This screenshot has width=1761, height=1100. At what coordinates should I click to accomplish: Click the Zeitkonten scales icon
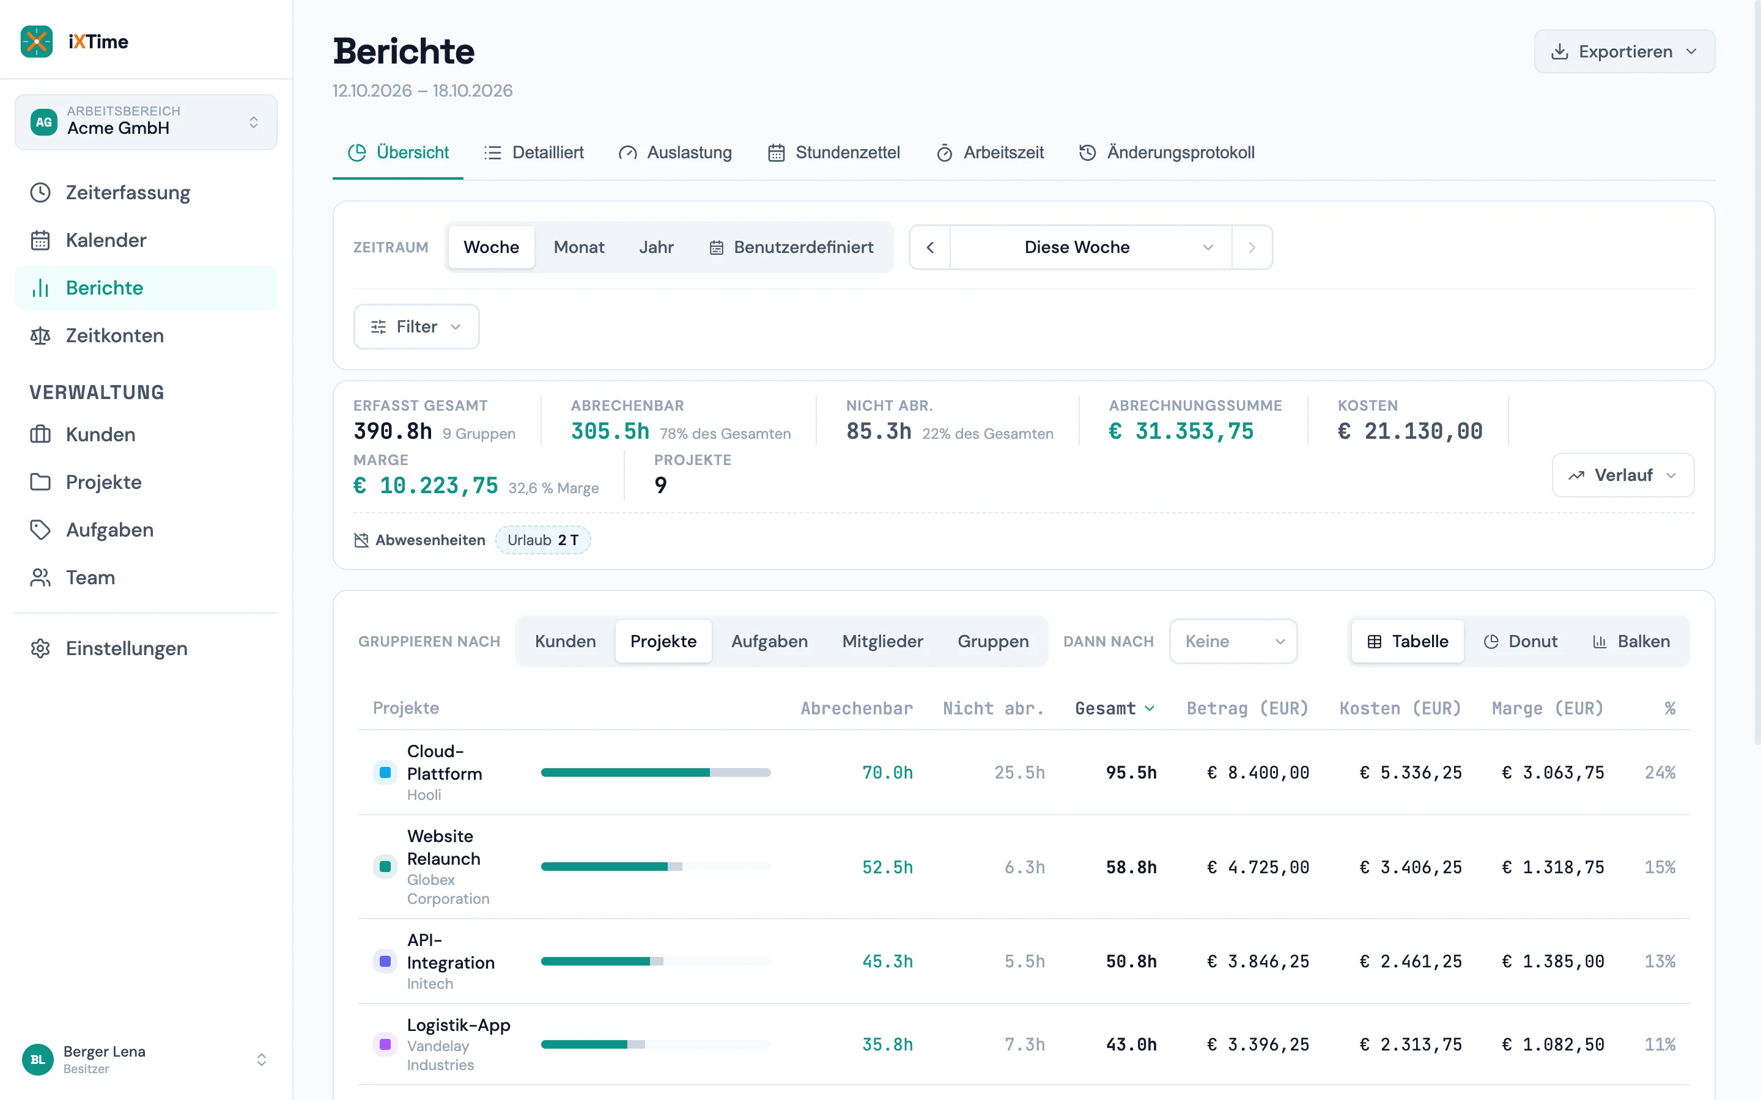(x=40, y=335)
